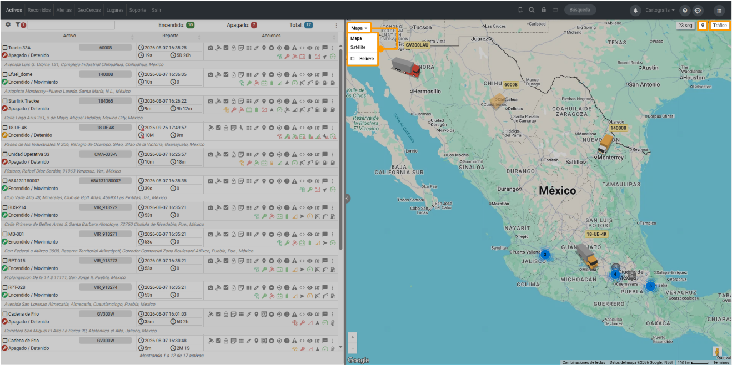The image size is (732, 365).
Task: Switch to the Recorridos tab
Action: pos(39,10)
